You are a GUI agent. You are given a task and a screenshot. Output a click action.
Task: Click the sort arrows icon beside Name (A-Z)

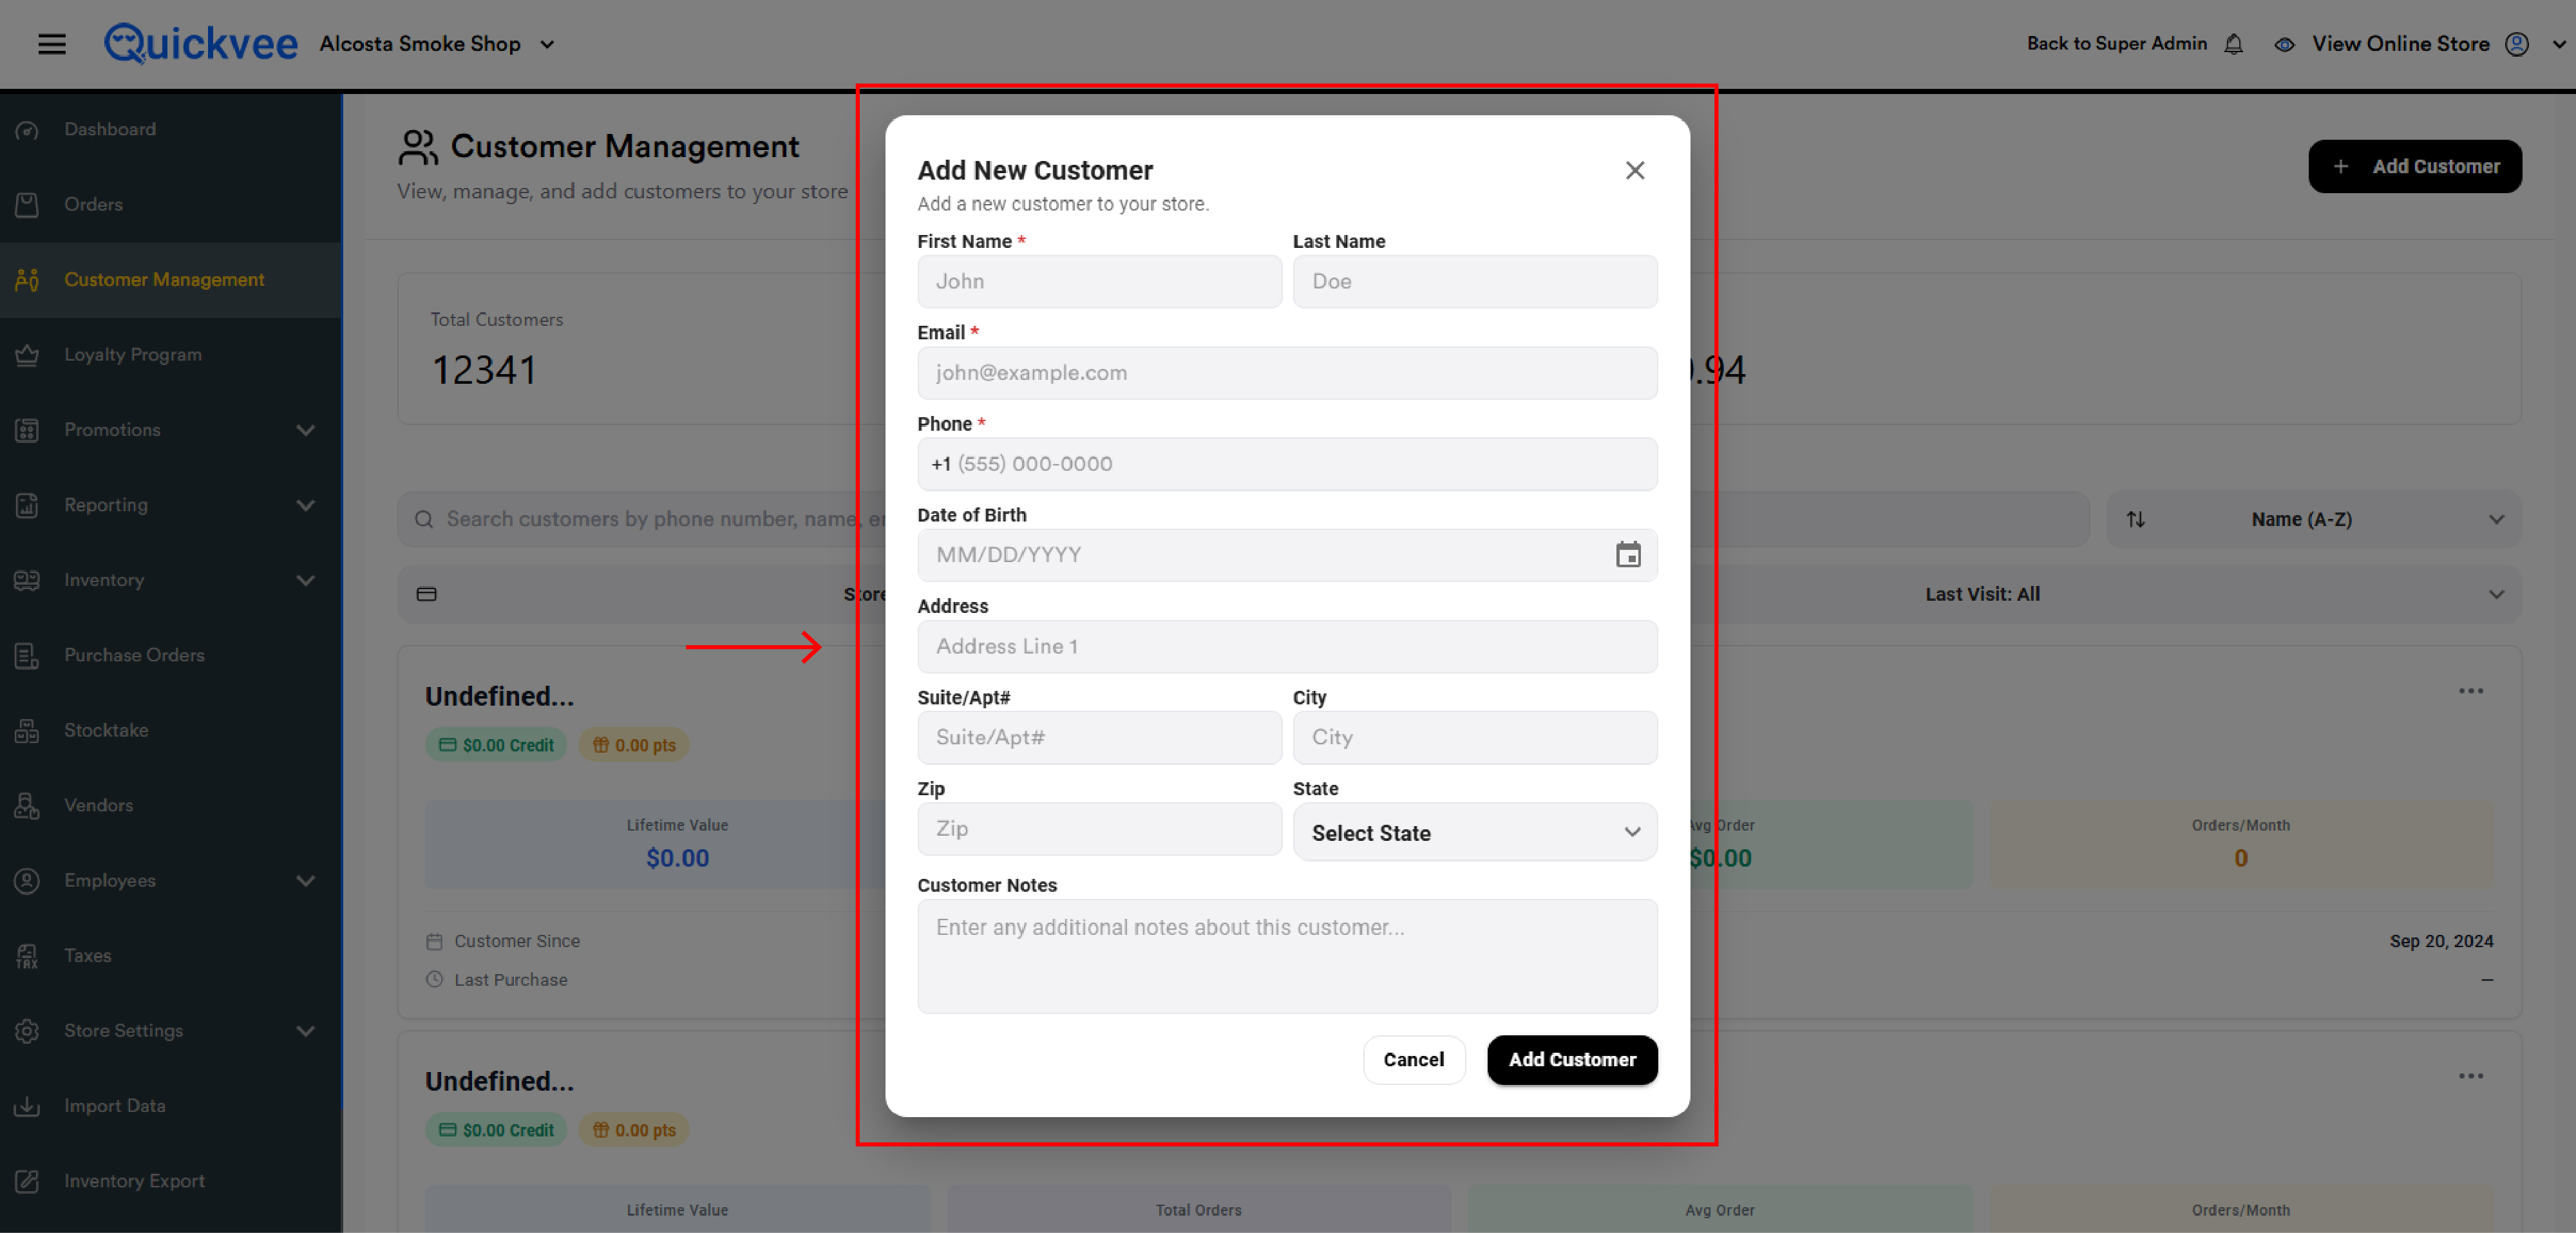tap(2135, 519)
